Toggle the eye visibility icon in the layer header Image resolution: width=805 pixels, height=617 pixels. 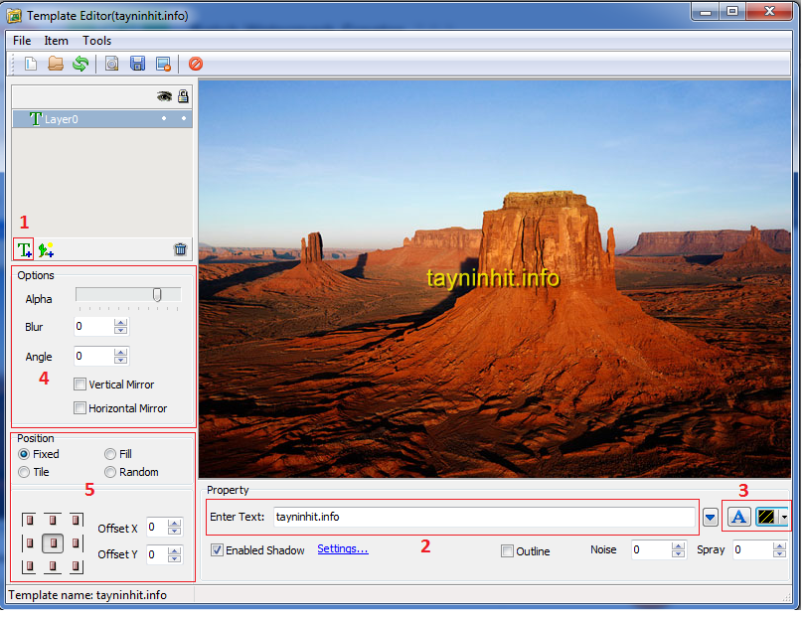(x=164, y=96)
